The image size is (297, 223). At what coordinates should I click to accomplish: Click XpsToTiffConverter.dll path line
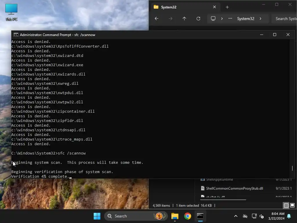tap(60, 46)
